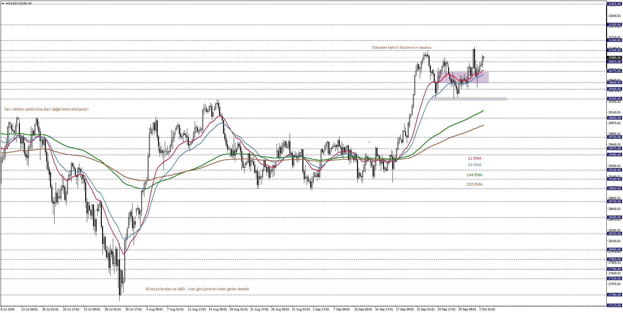Click the 27133.00 price label at axis bottom

coord(615,306)
